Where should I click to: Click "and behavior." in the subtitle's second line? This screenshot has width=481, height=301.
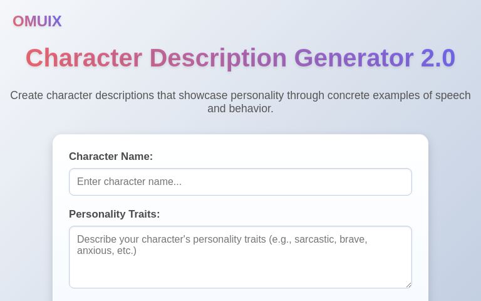[240, 108]
